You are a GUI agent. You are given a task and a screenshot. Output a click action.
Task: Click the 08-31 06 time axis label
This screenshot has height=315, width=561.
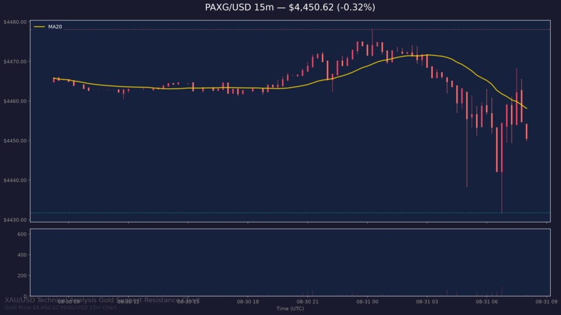(x=486, y=302)
